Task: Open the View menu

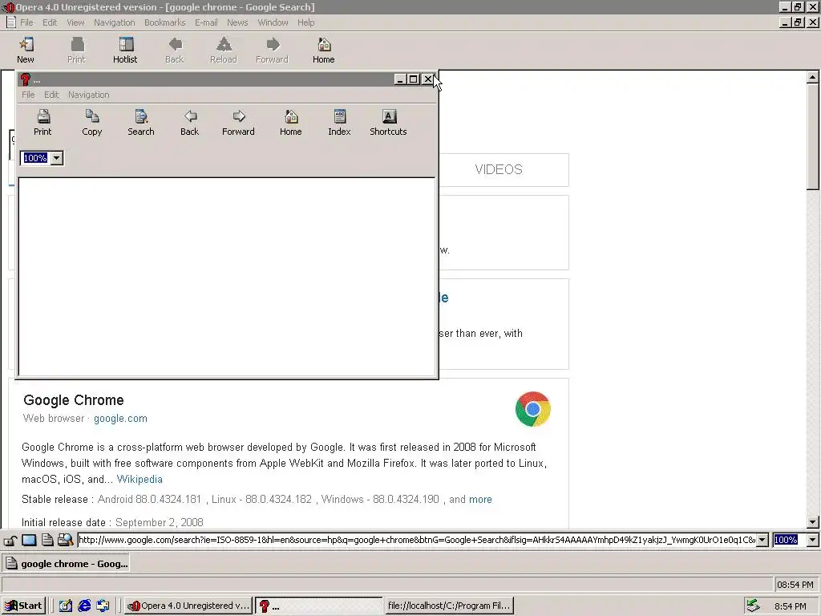Action: [75, 22]
